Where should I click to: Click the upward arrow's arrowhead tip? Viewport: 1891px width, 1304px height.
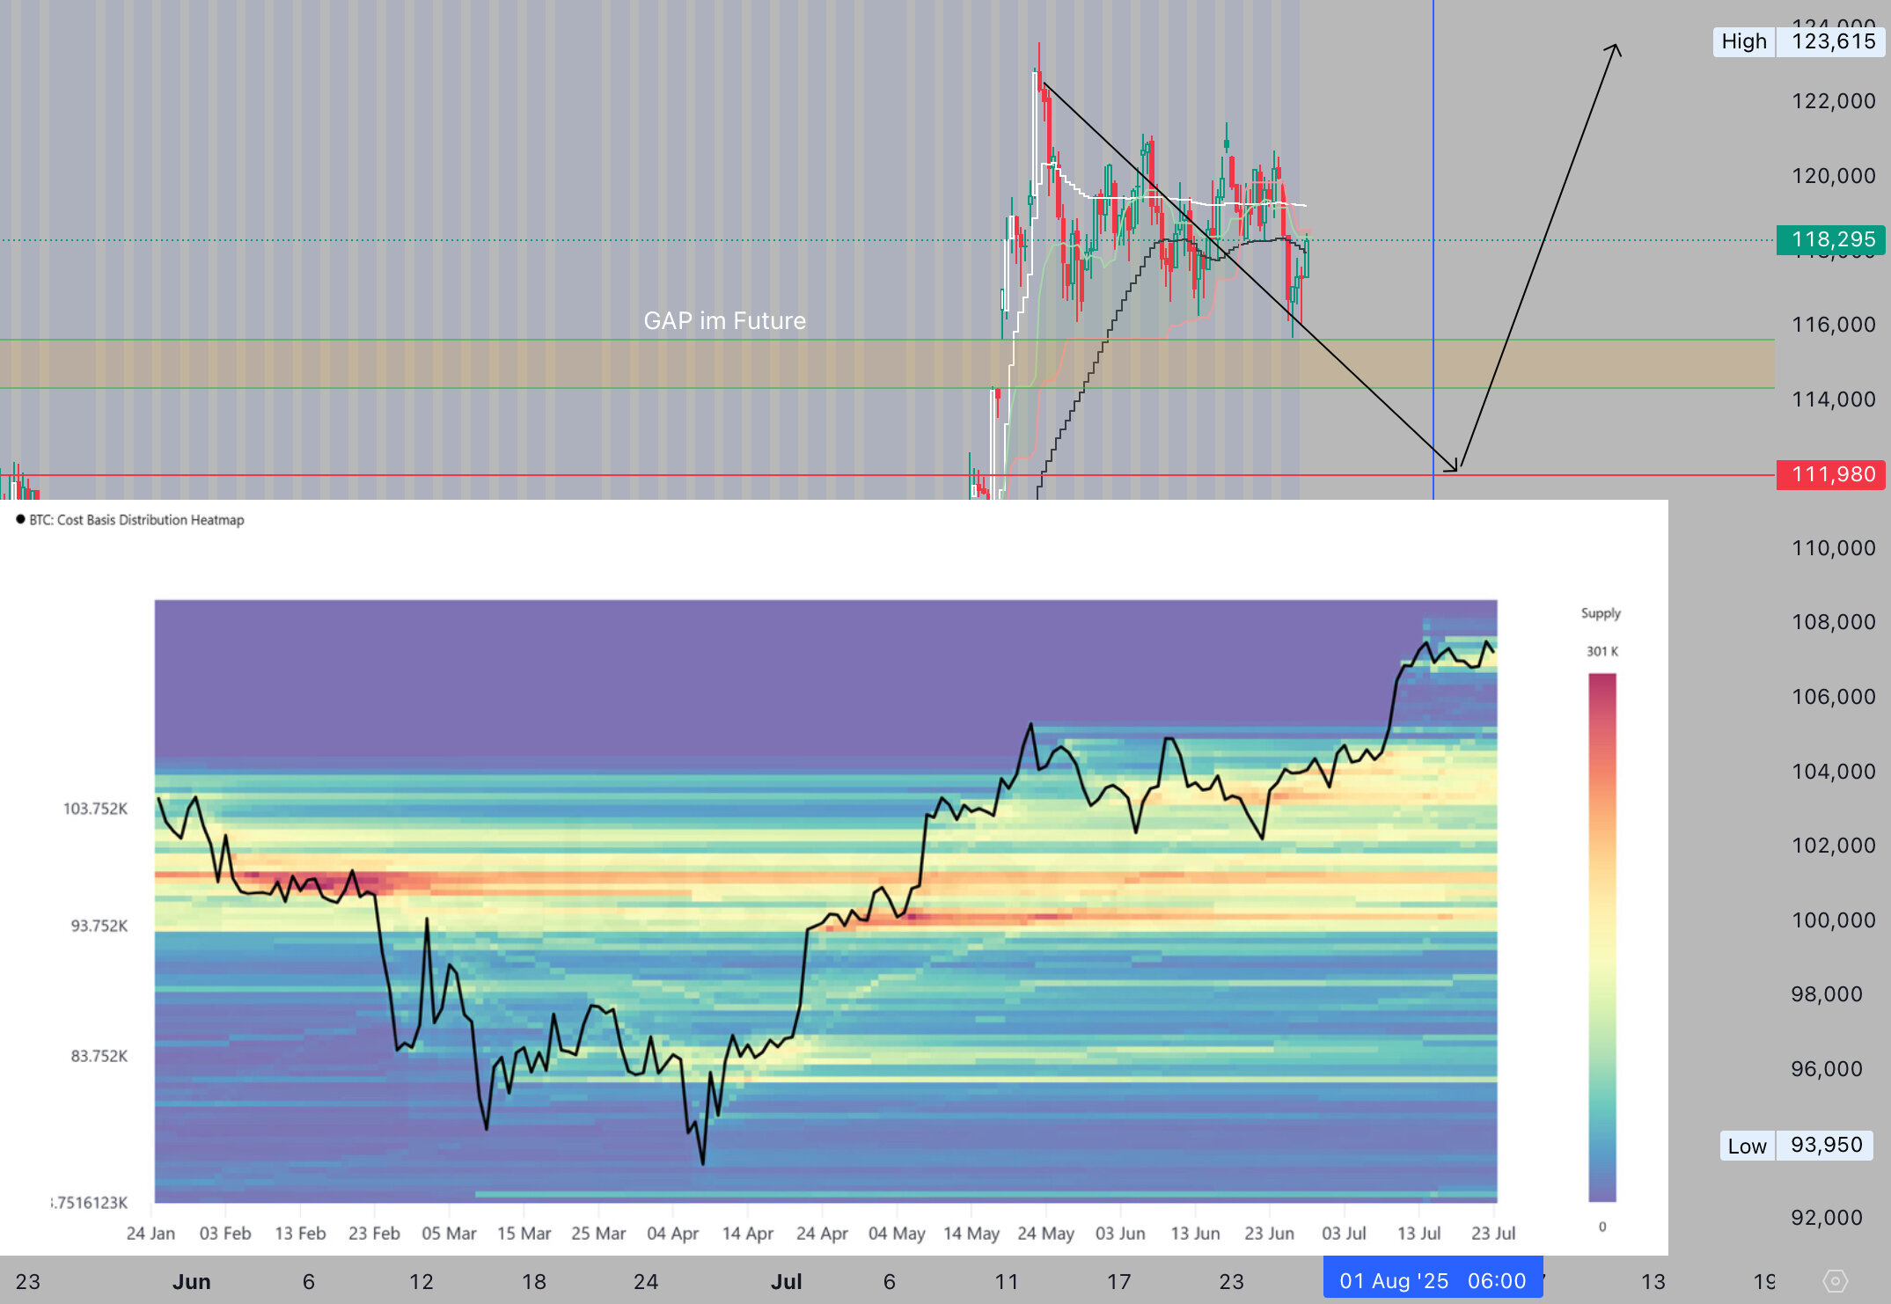point(1616,46)
